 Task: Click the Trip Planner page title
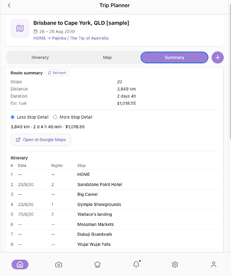pyautogui.click(x=114, y=6)
